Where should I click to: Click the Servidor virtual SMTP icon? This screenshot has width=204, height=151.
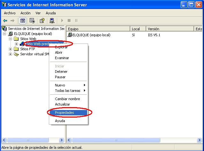coord(16,54)
